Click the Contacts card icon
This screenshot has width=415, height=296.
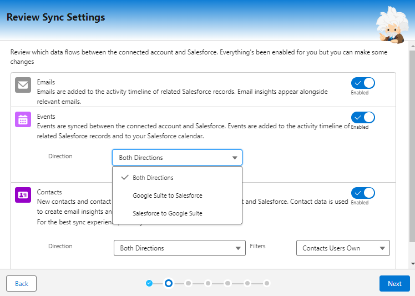coord(23,194)
